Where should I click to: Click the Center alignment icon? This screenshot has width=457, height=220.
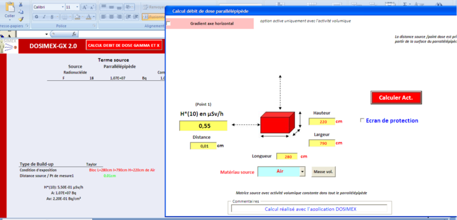point(111,17)
